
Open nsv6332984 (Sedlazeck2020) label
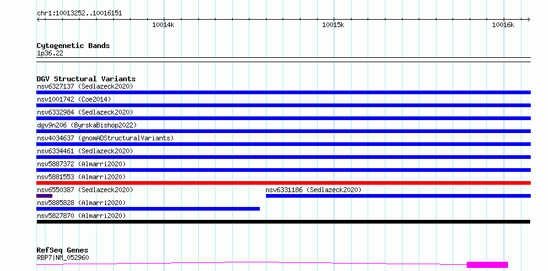85,112
